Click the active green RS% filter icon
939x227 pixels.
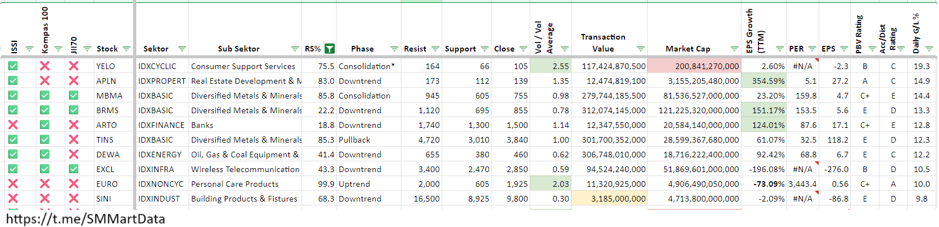coord(329,49)
